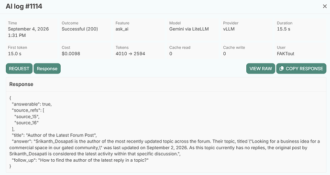Click the 'Response' panel heading
Image resolution: width=330 pixels, height=175 pixels.
[21, 84]
